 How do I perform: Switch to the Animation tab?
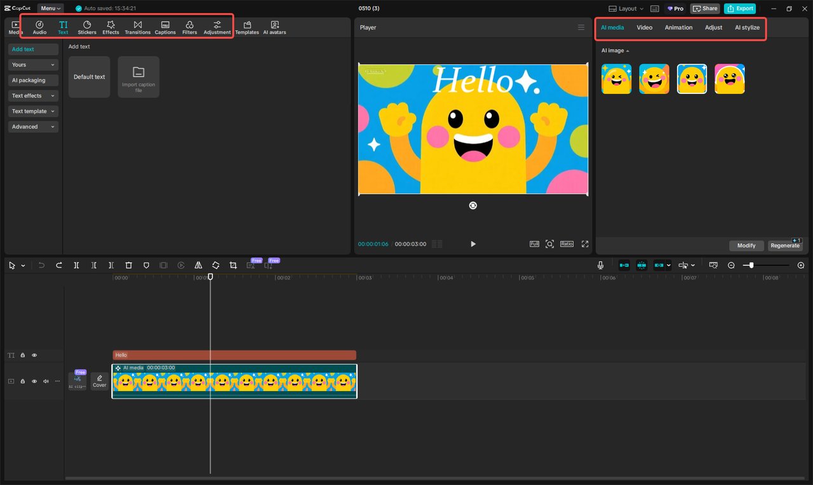(678, 27)
